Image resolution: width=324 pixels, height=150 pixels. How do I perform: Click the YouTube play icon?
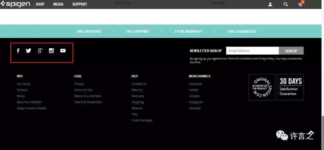coord(63,51)
